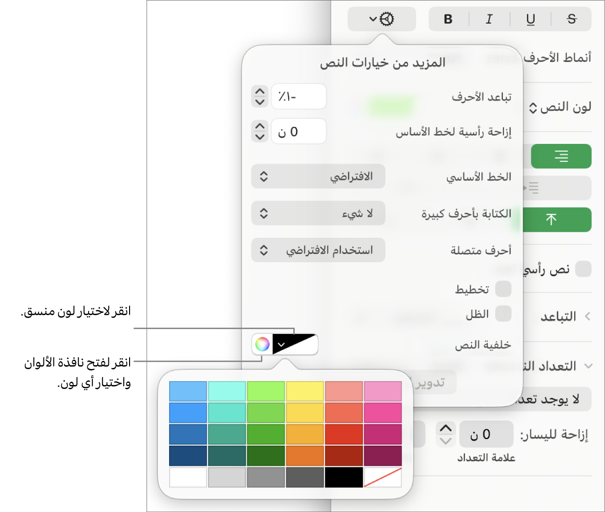Toggle strikethrough formatting

pyautogui.click(x=571, y=19)
